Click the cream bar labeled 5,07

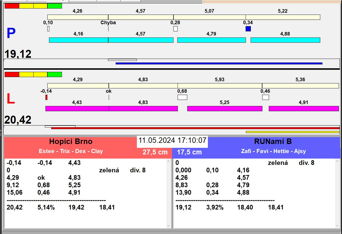click(210, 17)
